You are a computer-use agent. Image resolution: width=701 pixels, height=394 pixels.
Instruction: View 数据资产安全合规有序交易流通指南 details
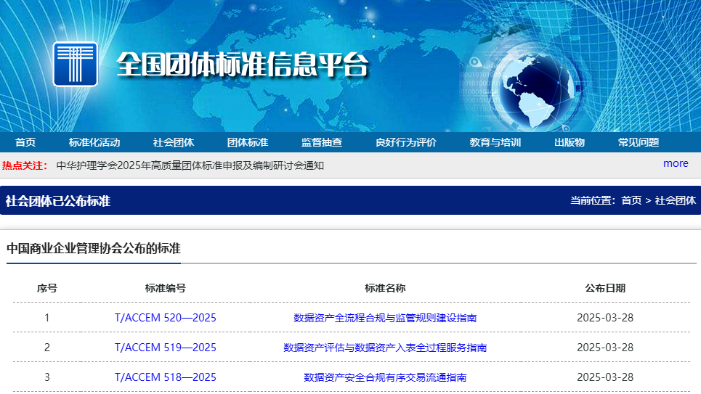pyautogui.click(x=385, y=377)
